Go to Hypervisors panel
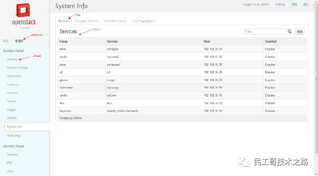The width and height of the screenshot is (318, 176). 14,76
